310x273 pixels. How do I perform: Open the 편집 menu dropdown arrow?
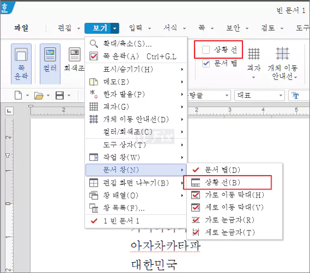(x=78, y=29)
